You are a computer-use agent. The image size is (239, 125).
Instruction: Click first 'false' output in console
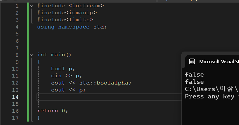(194, 74)
